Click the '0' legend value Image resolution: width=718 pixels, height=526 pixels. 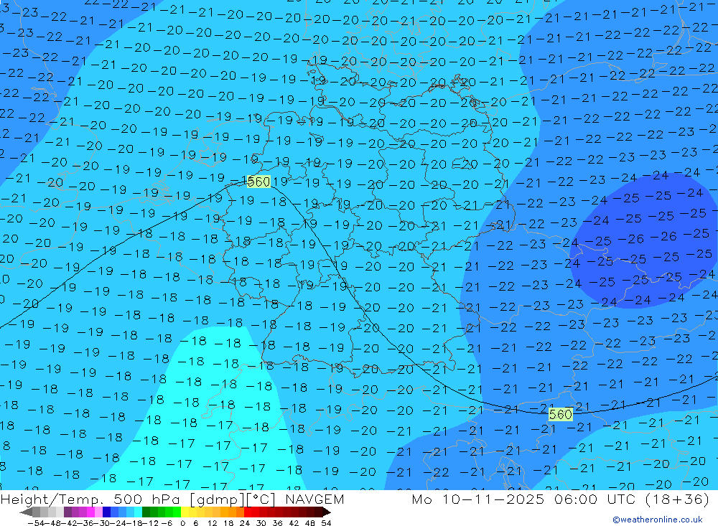182,523
